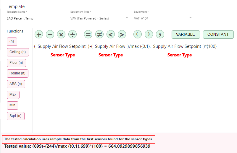Insert the divide operator
The width and height of the screenshot is (237, 153).
(x=72, y=35)
